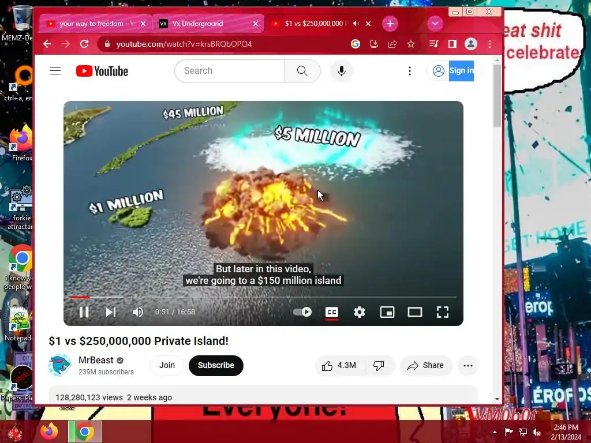
Task: Open a new browser tab
Action: coord(390,24)
